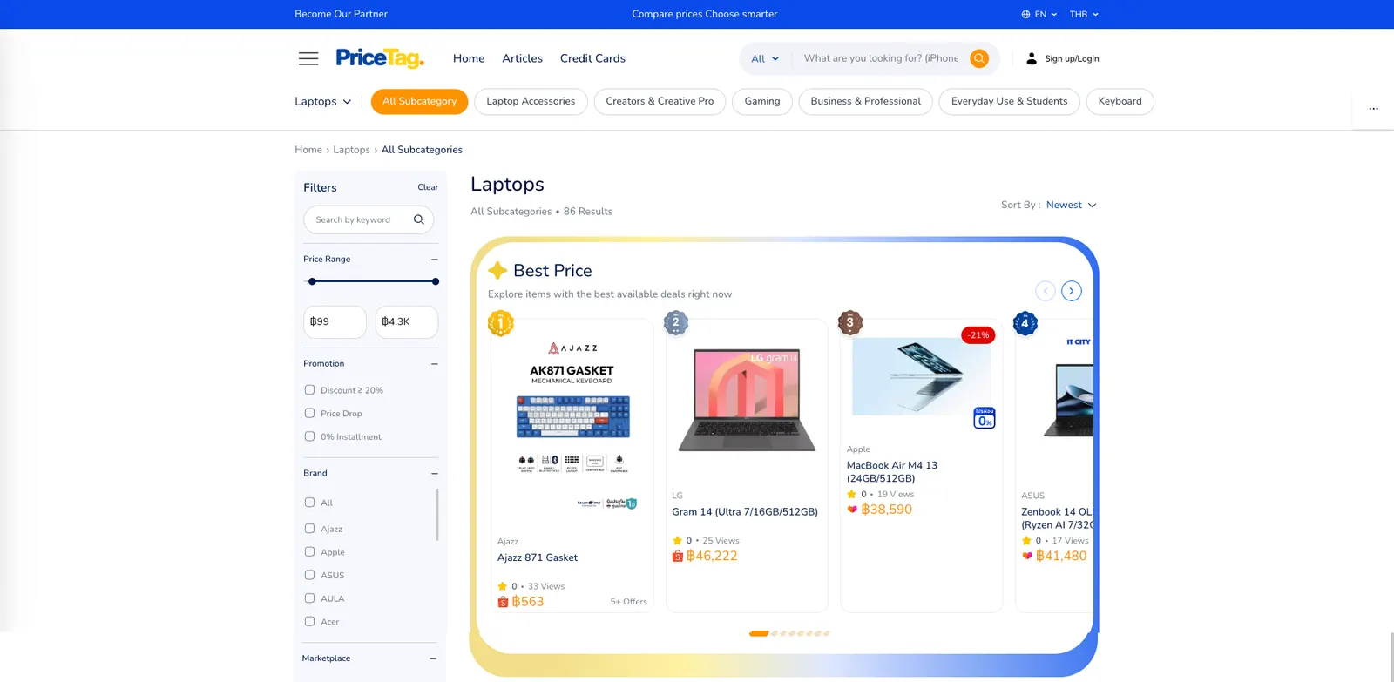Image resolution: width=1394 pixels, height=682 pixels.
Task: Click the -21% discount badge
Action: (x=978, y=335)
